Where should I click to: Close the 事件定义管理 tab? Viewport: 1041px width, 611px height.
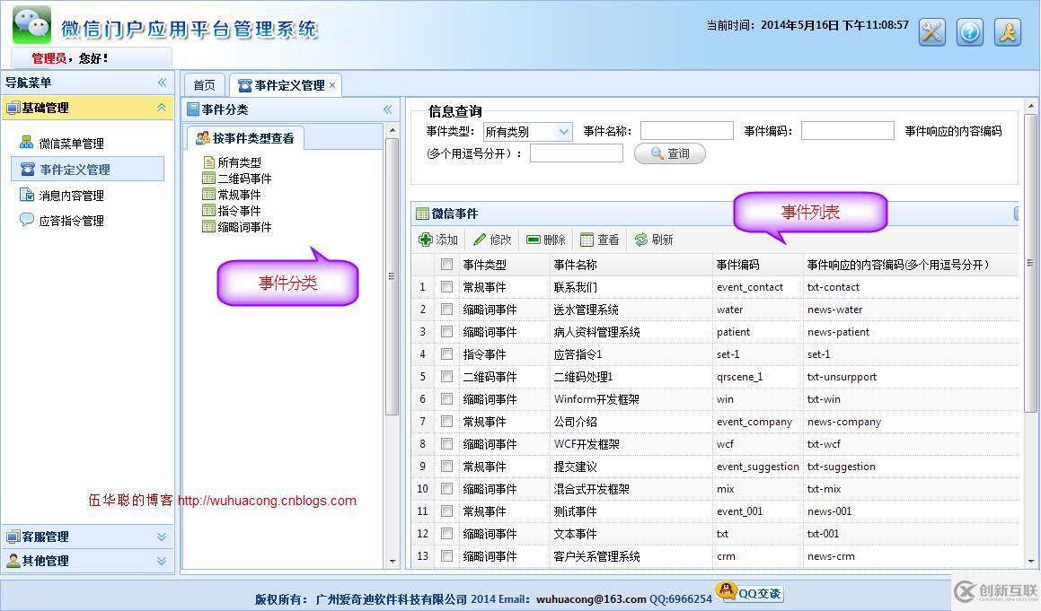(x=332, y=85)
